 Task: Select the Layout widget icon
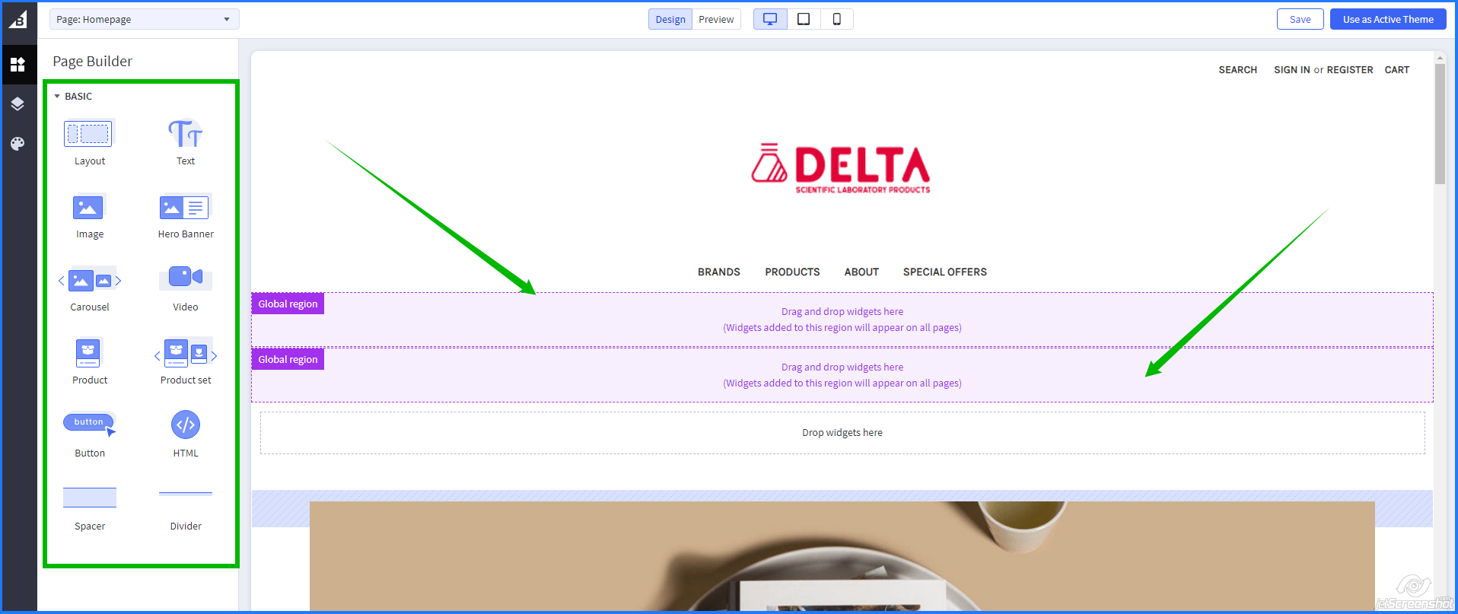(x=88, y=134)
